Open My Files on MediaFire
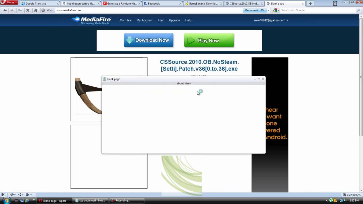The height and width of the screenshot is (204, 363). [x=125, y=20]
